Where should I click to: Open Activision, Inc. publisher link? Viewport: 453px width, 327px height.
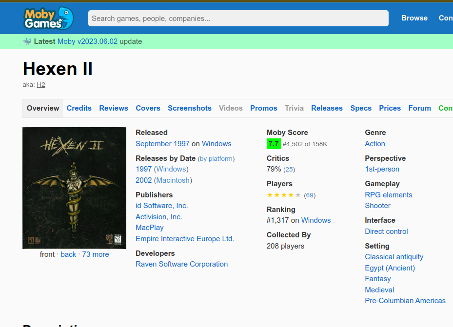tap(159, 217)
